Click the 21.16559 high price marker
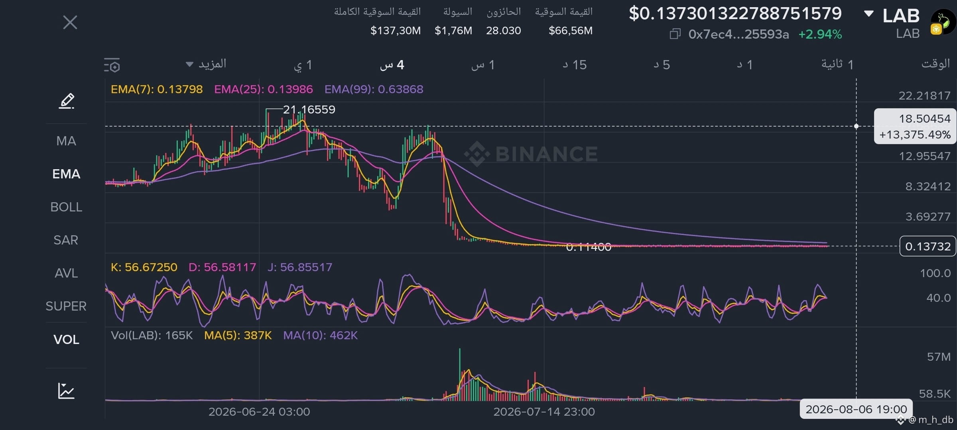 click(309, 109)
